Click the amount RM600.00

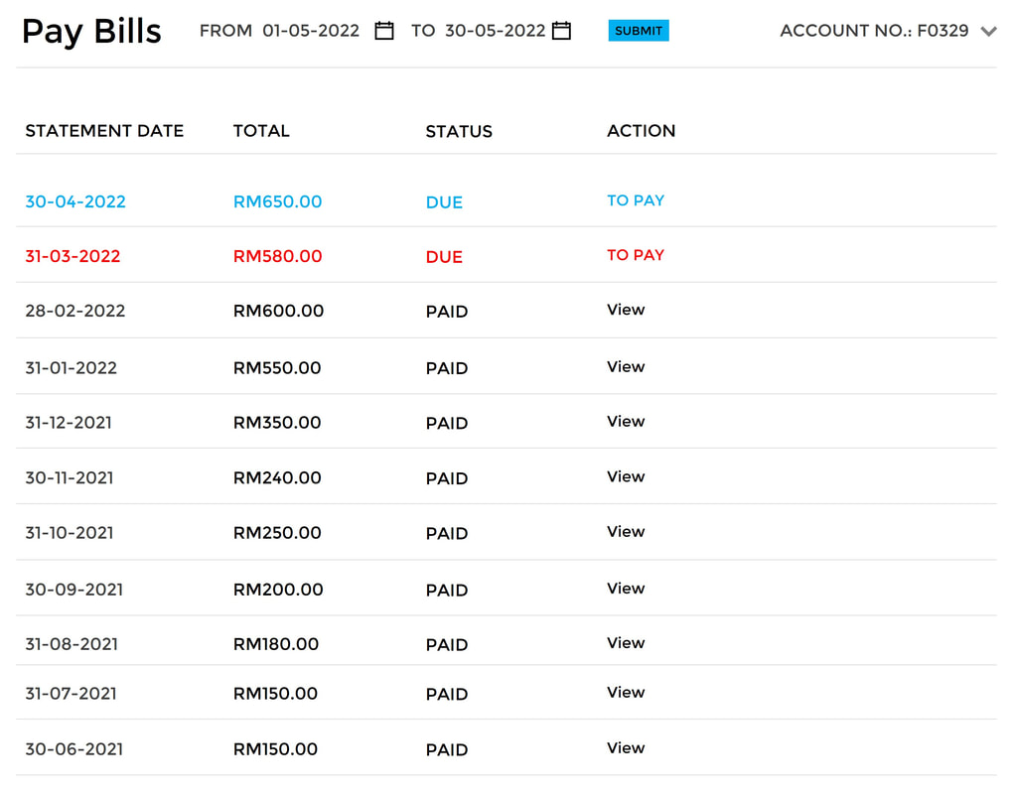coord(278,311)
